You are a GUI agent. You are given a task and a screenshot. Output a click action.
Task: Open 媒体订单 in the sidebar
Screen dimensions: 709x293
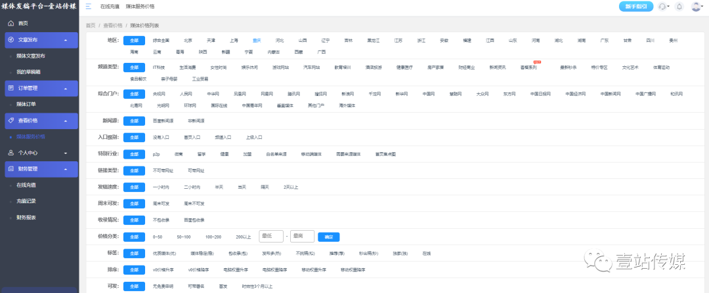26,104
